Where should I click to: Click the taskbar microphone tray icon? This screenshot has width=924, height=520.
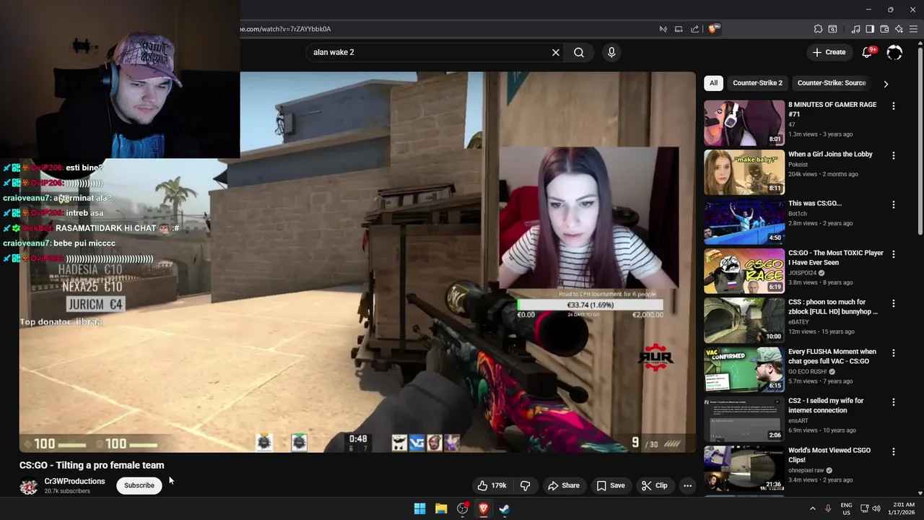828,508
